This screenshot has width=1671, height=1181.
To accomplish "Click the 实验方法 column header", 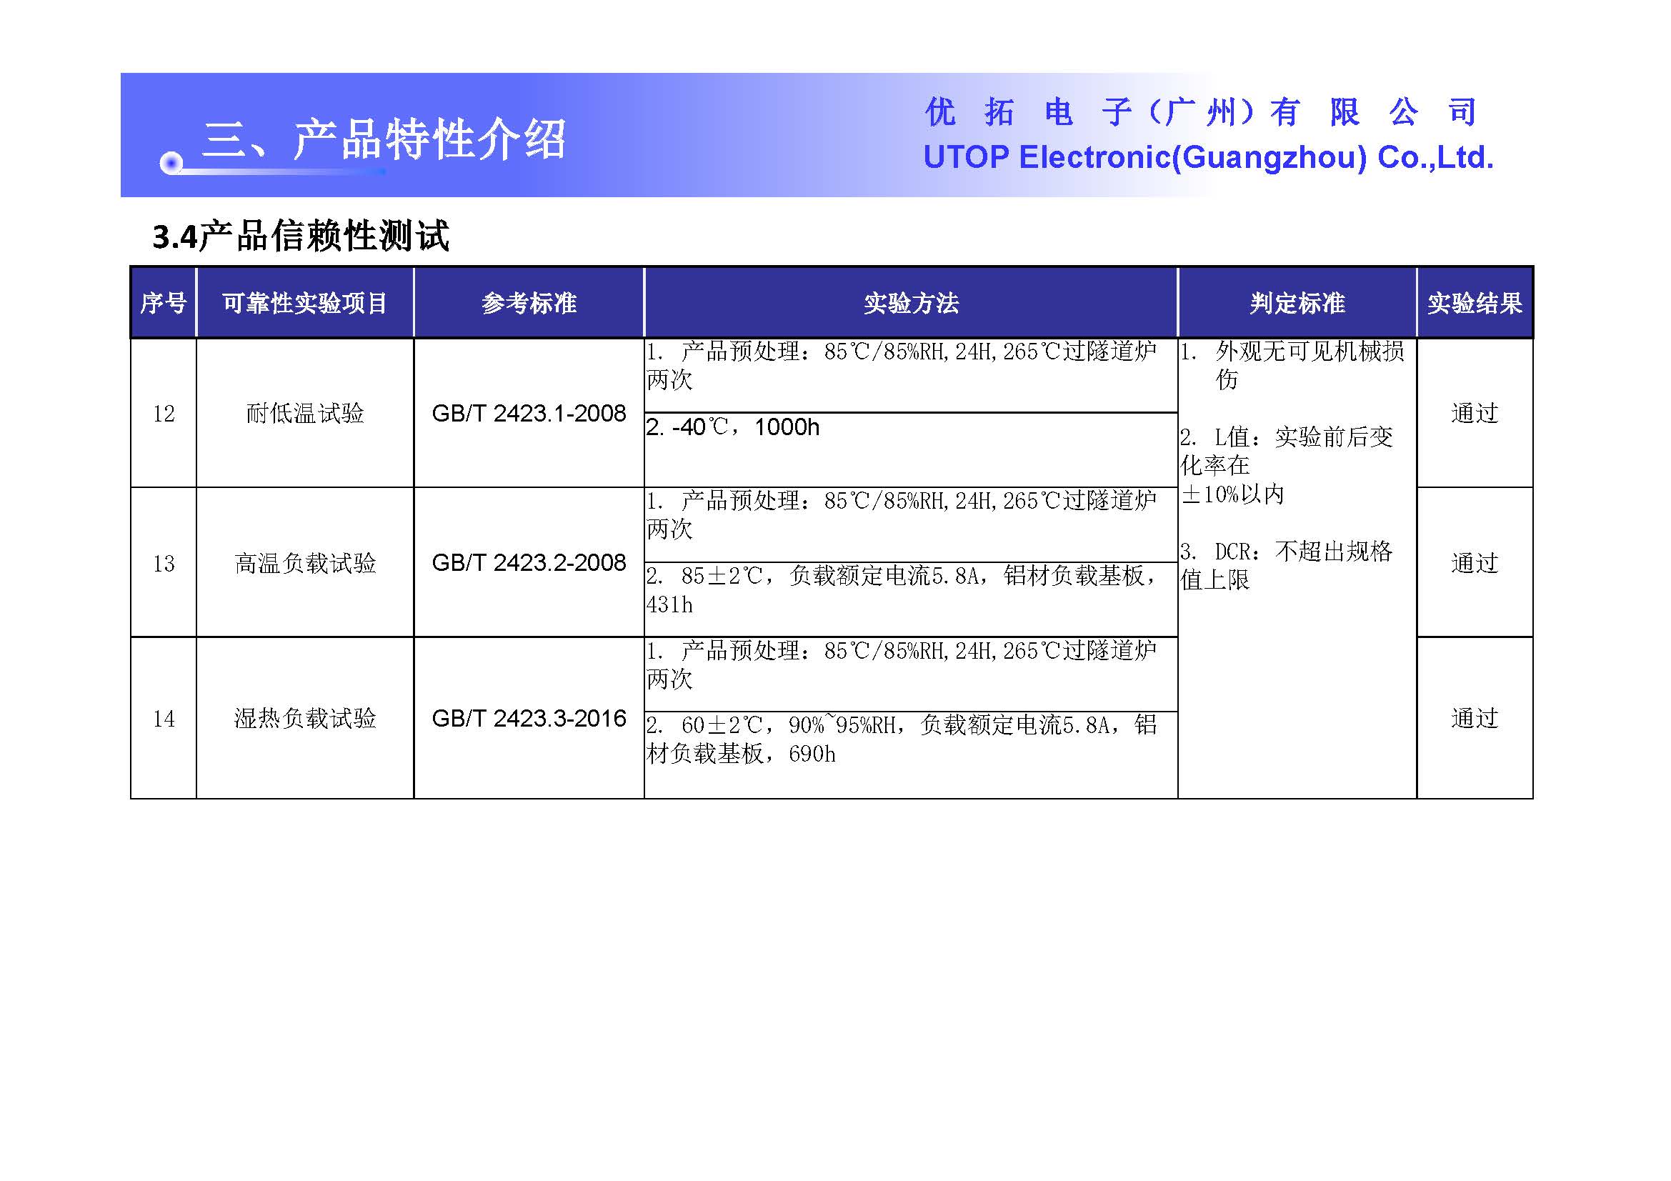I will click(x=910, y=303).
